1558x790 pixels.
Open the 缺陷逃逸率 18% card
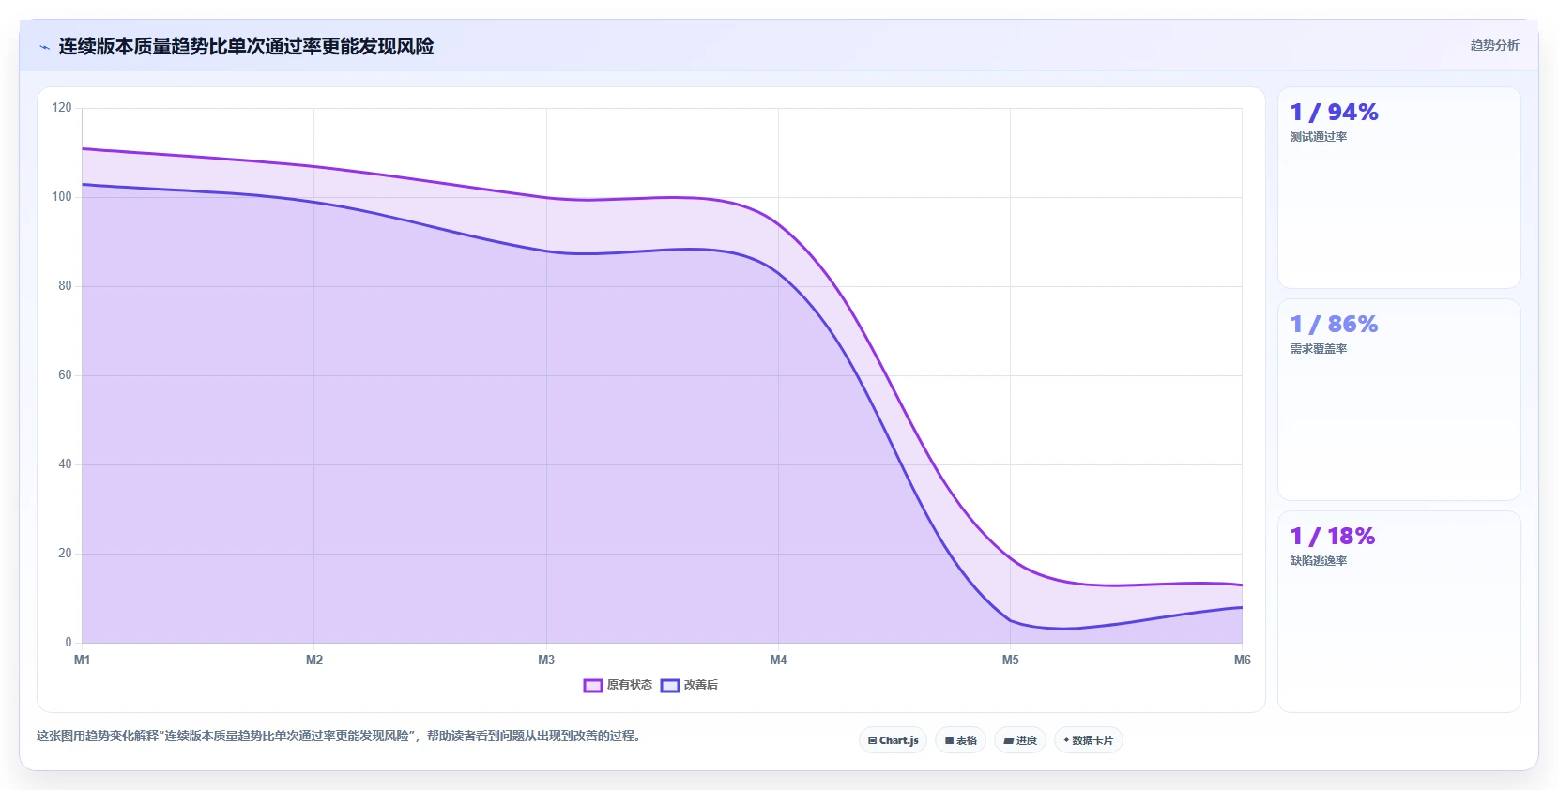(x=1398, y=612)
